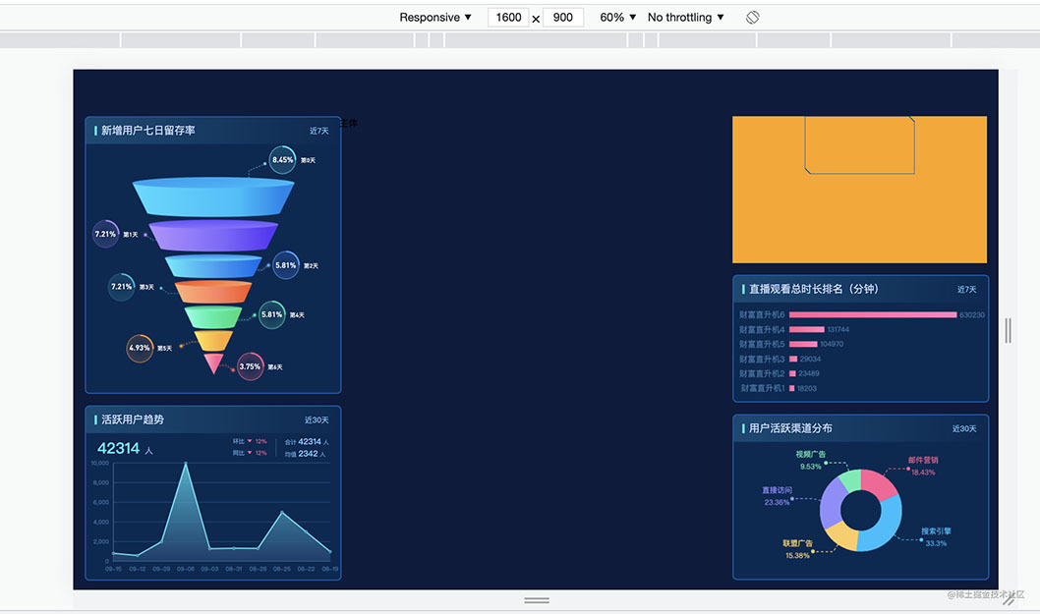Click the 近30天 label in the channel distribution panel
The height and width of the screenshot is (614, 1040).
(964, 429)
